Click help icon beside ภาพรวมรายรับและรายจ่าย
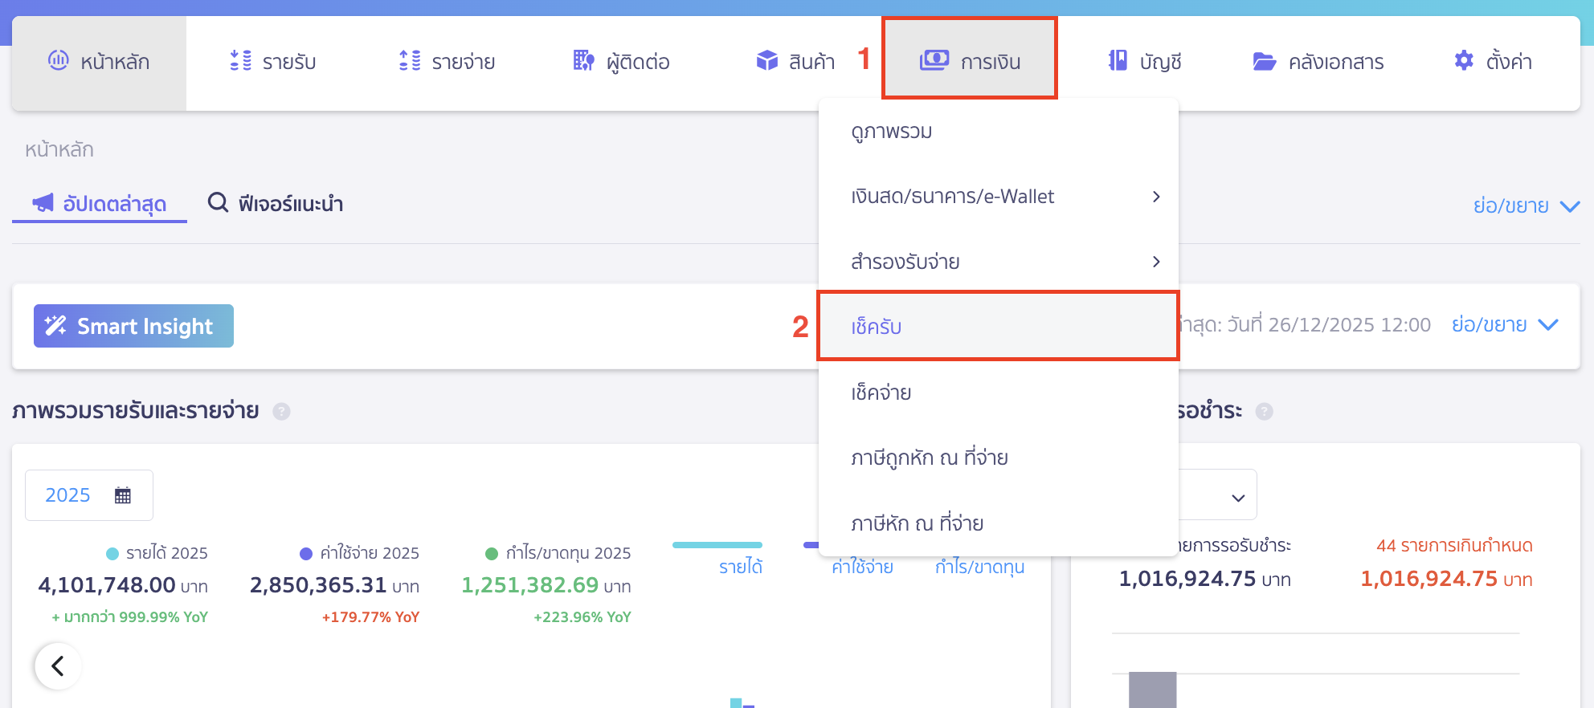 coord(281,412)
